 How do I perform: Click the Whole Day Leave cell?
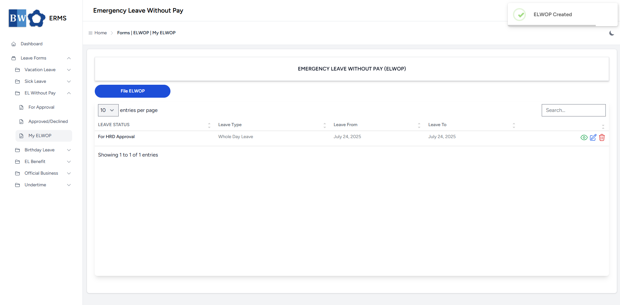pos(235,137)
